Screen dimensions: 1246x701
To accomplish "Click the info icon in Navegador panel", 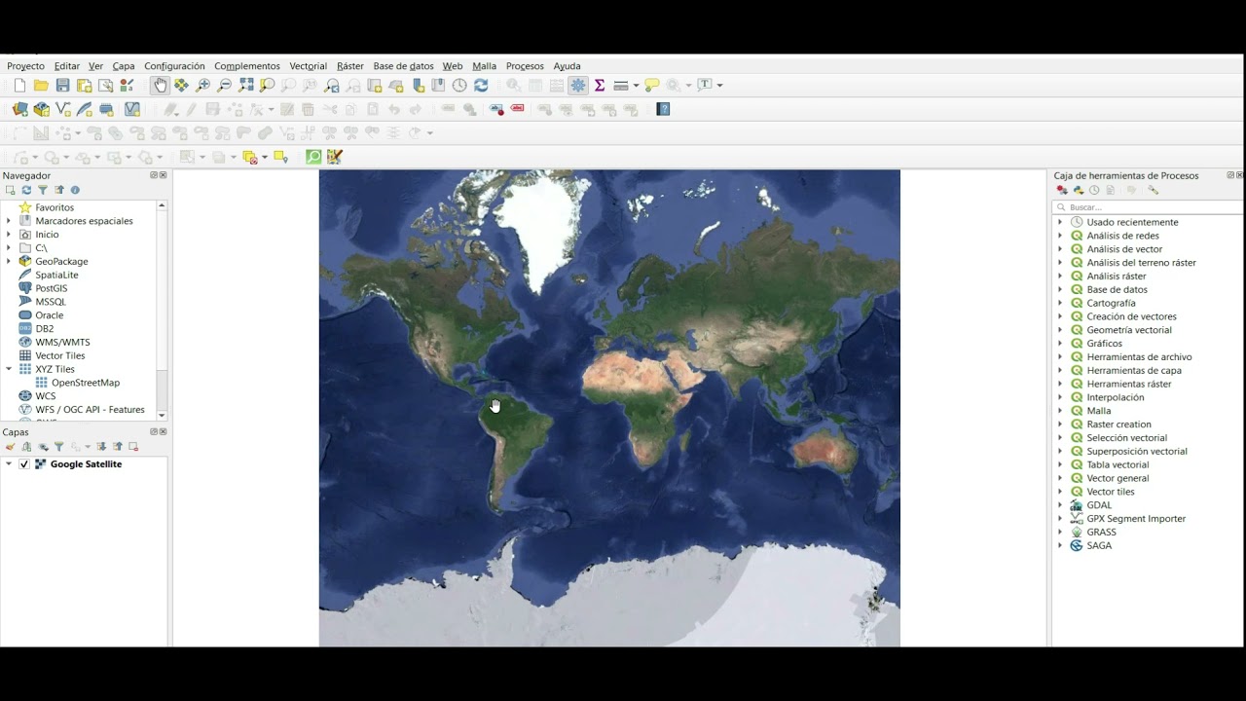I will point(75,190).
